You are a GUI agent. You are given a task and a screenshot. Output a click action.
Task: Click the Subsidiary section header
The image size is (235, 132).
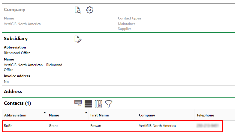[16, 39]
